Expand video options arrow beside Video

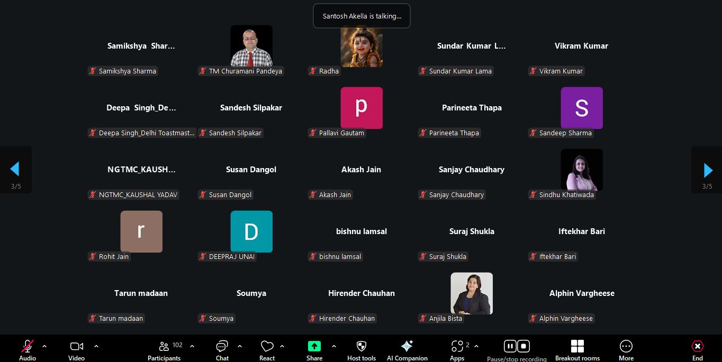96,346
